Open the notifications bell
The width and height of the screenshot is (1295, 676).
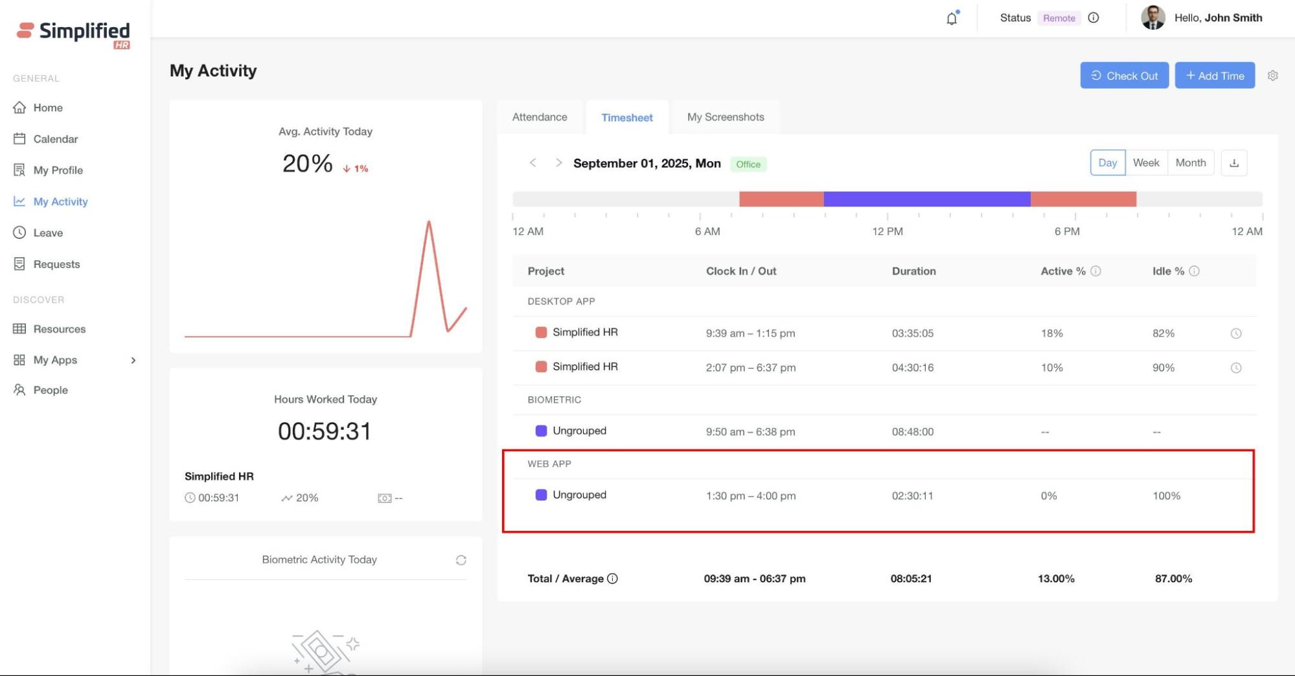click(x=951, y=18)
